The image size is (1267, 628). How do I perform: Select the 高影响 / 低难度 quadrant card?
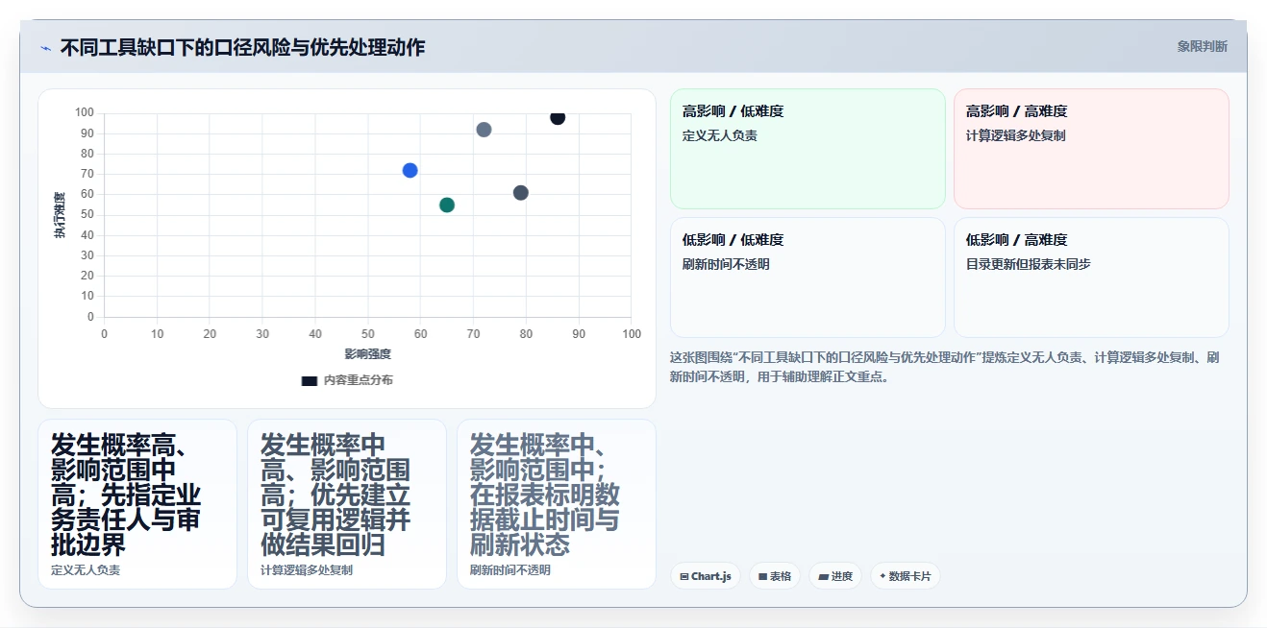(807, 149)
